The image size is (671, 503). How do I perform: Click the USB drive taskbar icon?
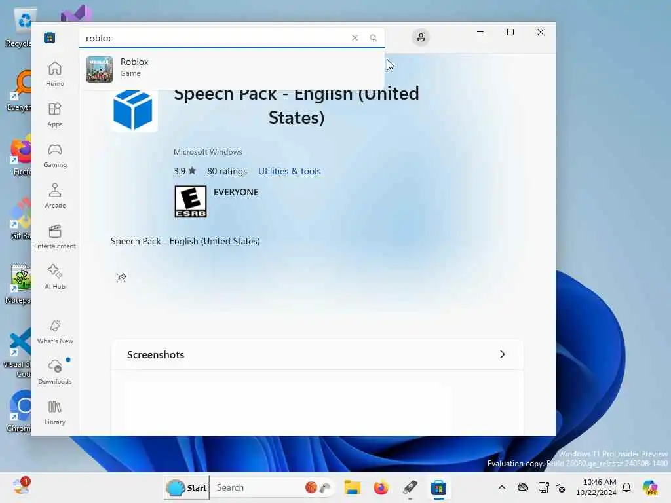(x=410, y=487)
